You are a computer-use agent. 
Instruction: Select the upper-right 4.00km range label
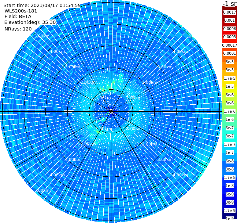coord(180,51)
